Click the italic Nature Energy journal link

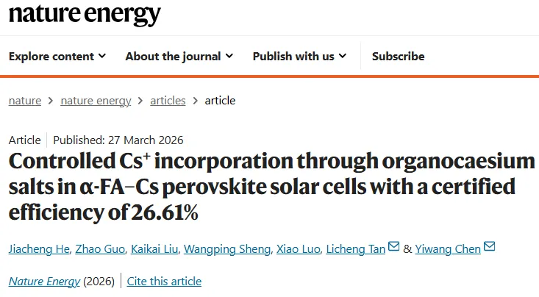coord(43,282)
